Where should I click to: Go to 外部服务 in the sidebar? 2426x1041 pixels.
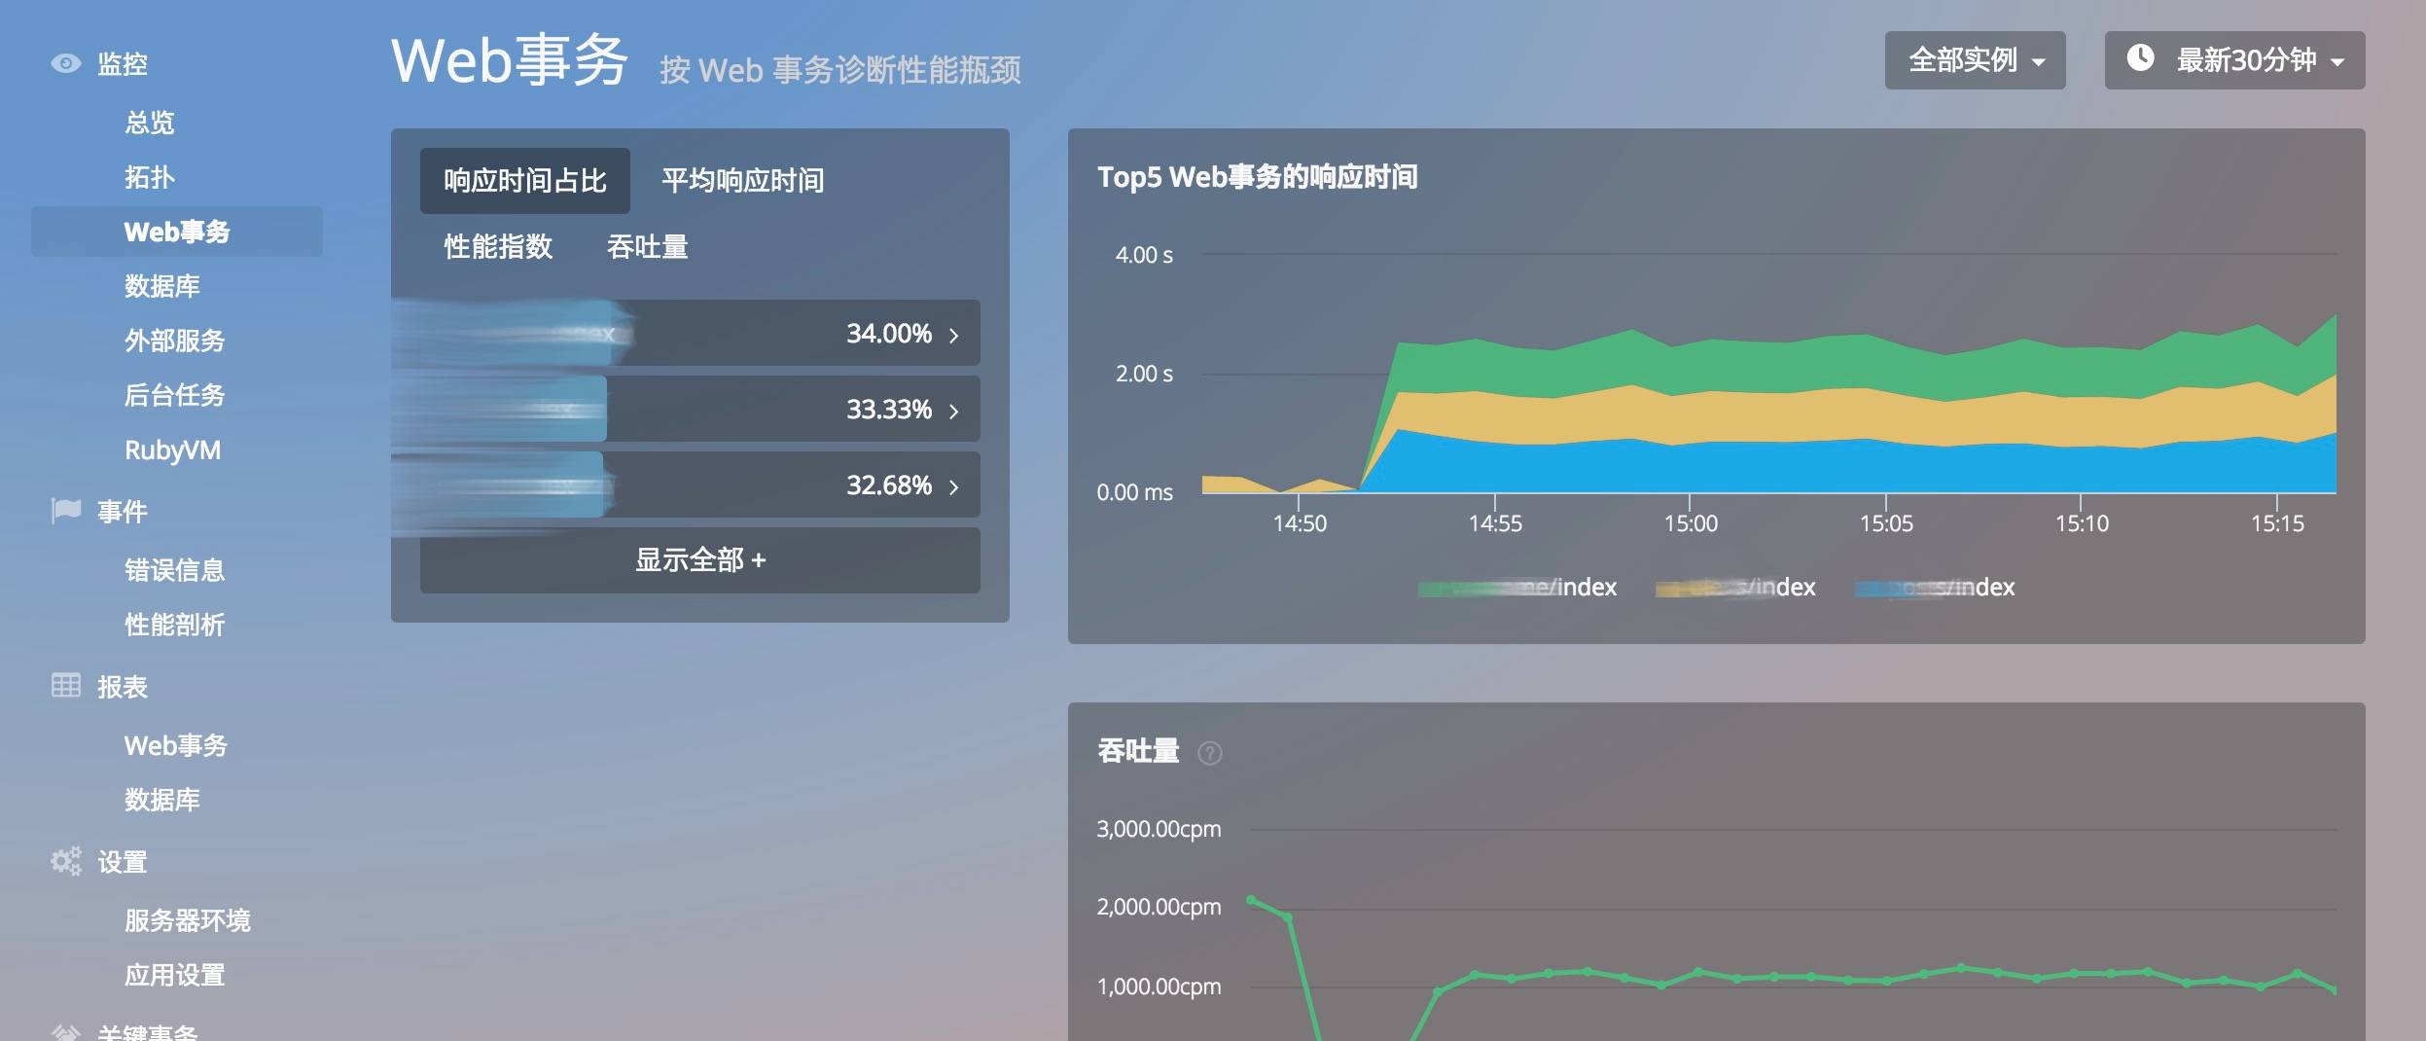(175, 341)
